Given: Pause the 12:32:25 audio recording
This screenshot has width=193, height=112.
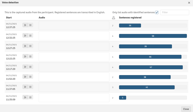Looking at the screenshot, I should tap(31, 36).
